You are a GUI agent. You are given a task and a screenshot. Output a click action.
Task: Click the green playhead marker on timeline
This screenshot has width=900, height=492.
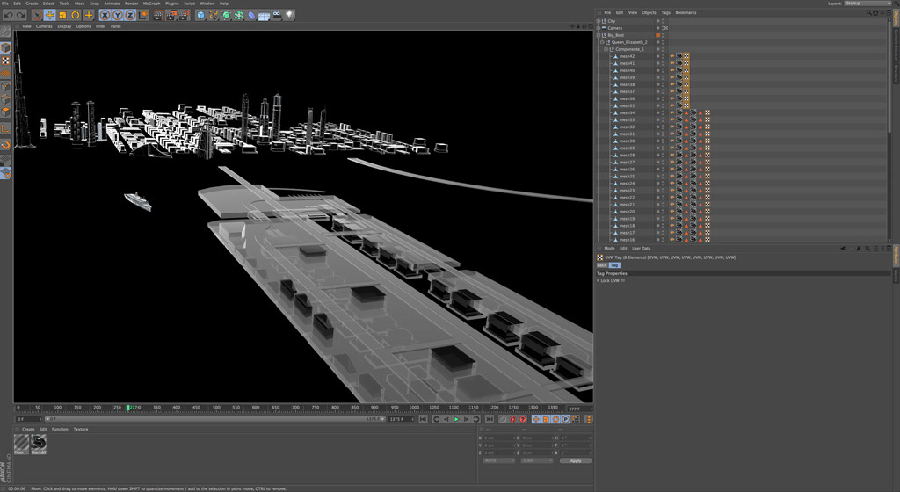click(127, 408)
